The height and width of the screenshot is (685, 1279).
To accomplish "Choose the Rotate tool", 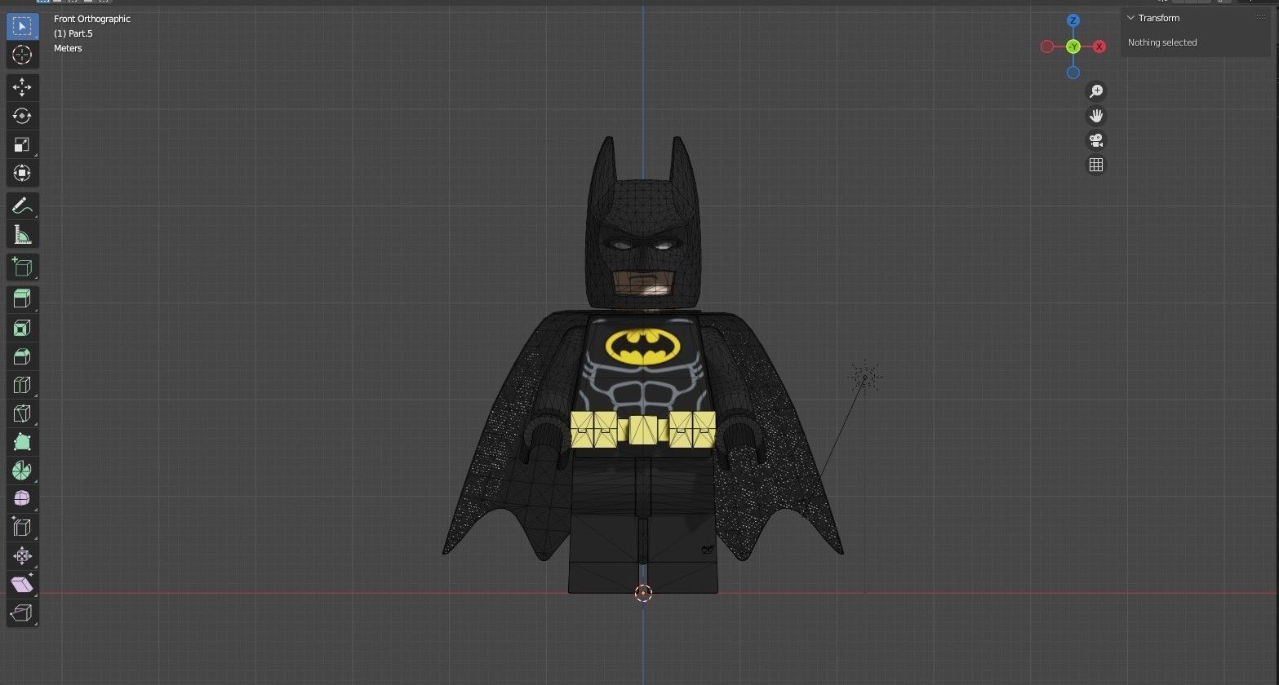I will pos(22,116).
